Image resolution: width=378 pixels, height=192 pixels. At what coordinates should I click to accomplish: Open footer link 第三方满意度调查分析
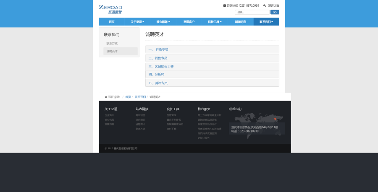point(210,115)
